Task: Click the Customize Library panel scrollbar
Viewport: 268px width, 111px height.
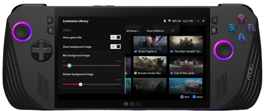Action: [x=125, y=75]
